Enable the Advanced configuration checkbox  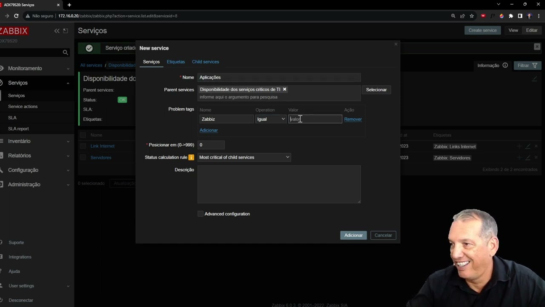201,214
